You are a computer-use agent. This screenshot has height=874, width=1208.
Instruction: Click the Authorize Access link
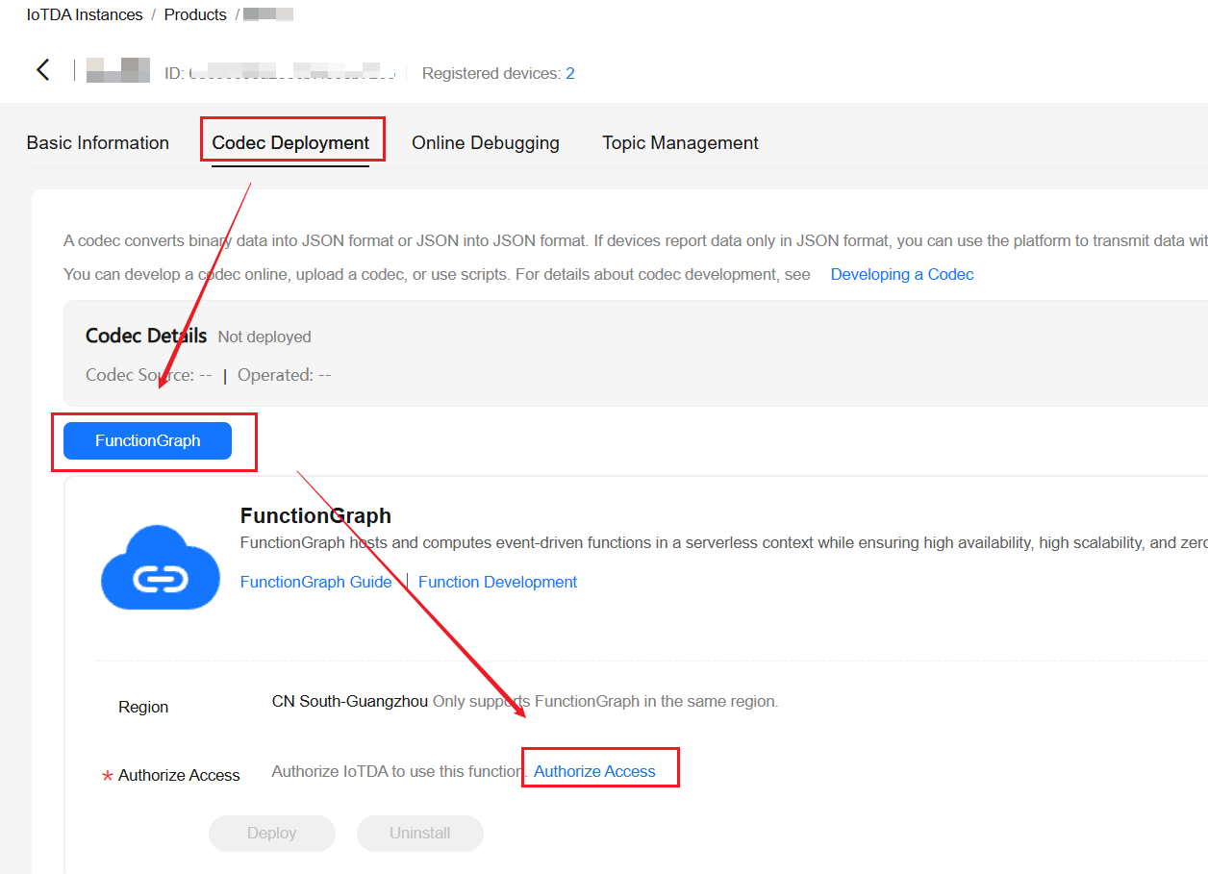(594, 771)
